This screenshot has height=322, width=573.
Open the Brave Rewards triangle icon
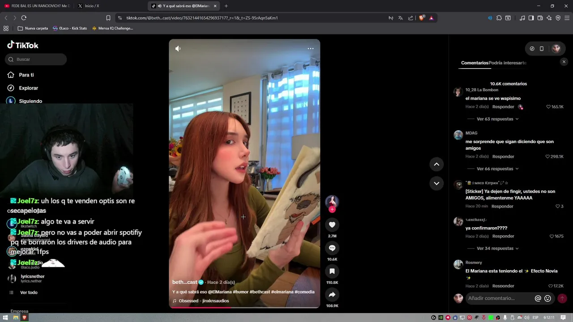coord(431,18)
